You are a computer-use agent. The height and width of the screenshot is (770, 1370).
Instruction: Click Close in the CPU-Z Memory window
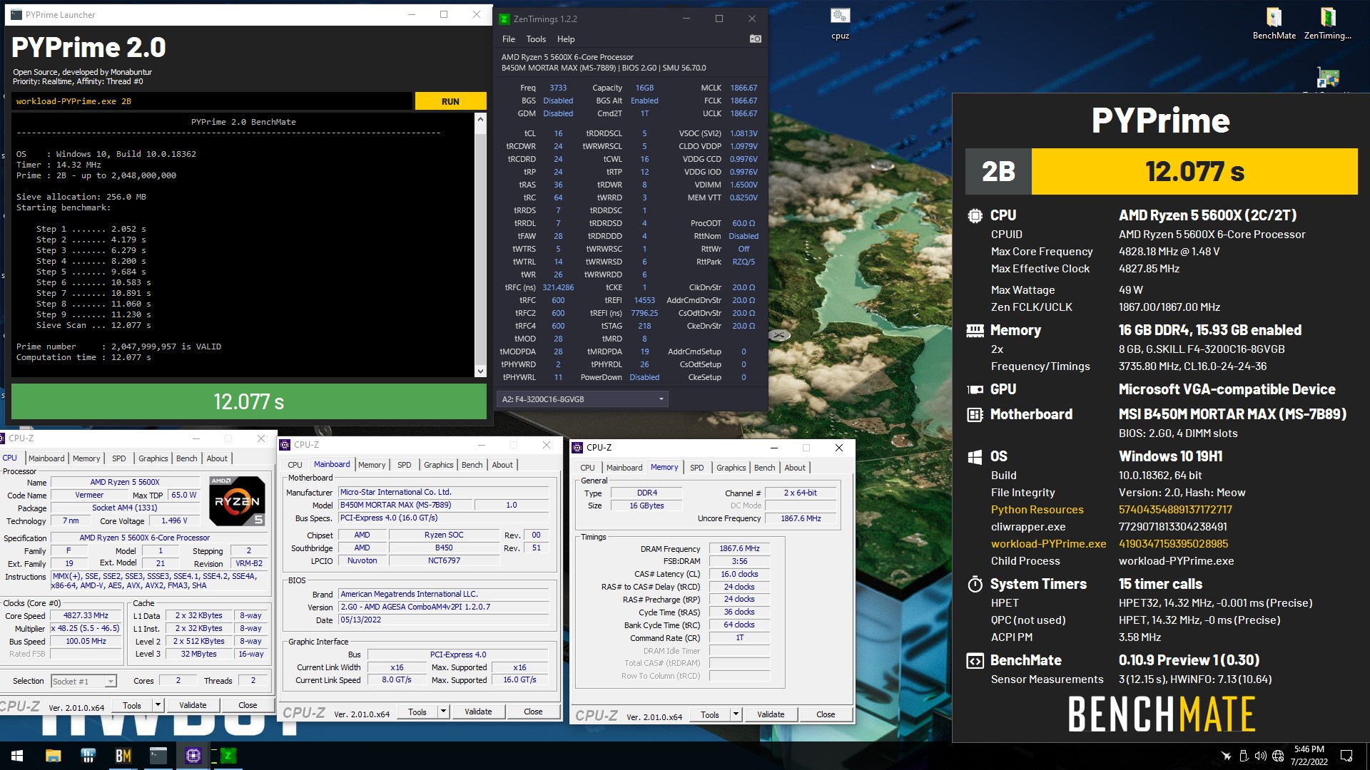(826, 714)
